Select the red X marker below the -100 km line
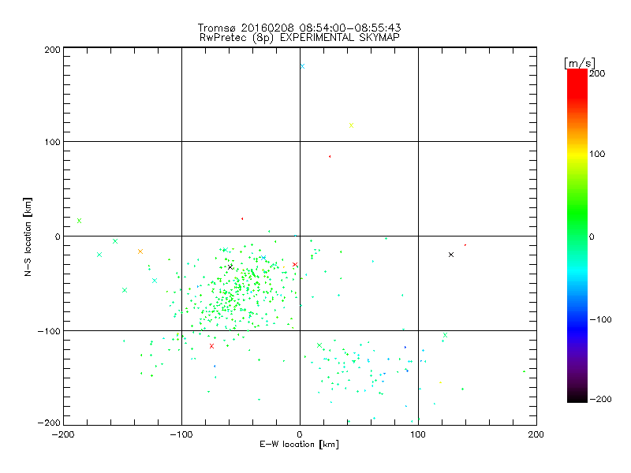 211,346
